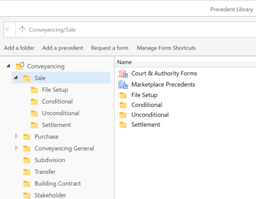This screenshot has height=199, width=256.
Task: Select Subdivision in the folder tree
Action: click(50, 160)
